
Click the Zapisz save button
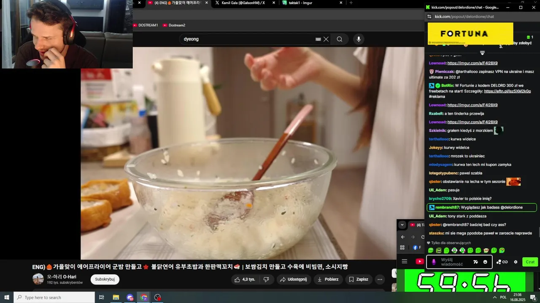click(359, 279)
